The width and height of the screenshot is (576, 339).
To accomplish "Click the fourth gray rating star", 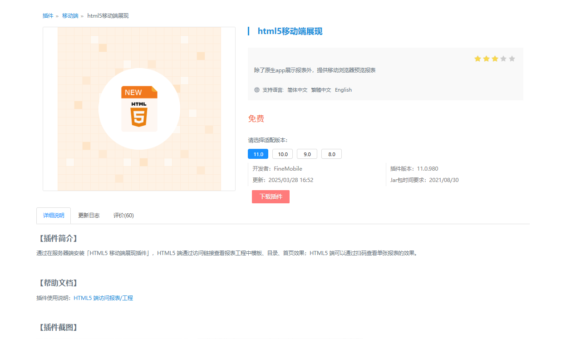I will (503, 59).
